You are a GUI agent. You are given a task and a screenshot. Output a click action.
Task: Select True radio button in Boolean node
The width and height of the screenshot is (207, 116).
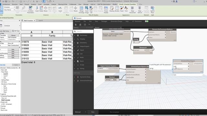point(107,80)
